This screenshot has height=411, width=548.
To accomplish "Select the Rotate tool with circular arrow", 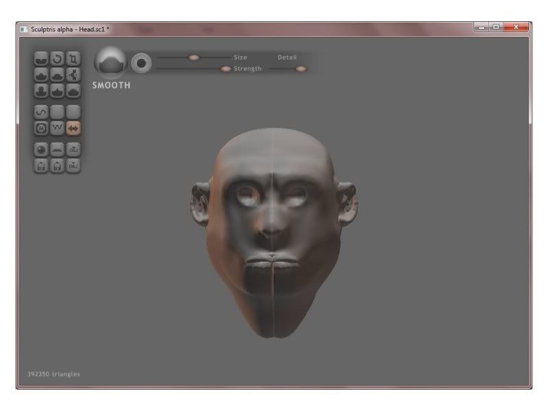I will tap(57, 59).
